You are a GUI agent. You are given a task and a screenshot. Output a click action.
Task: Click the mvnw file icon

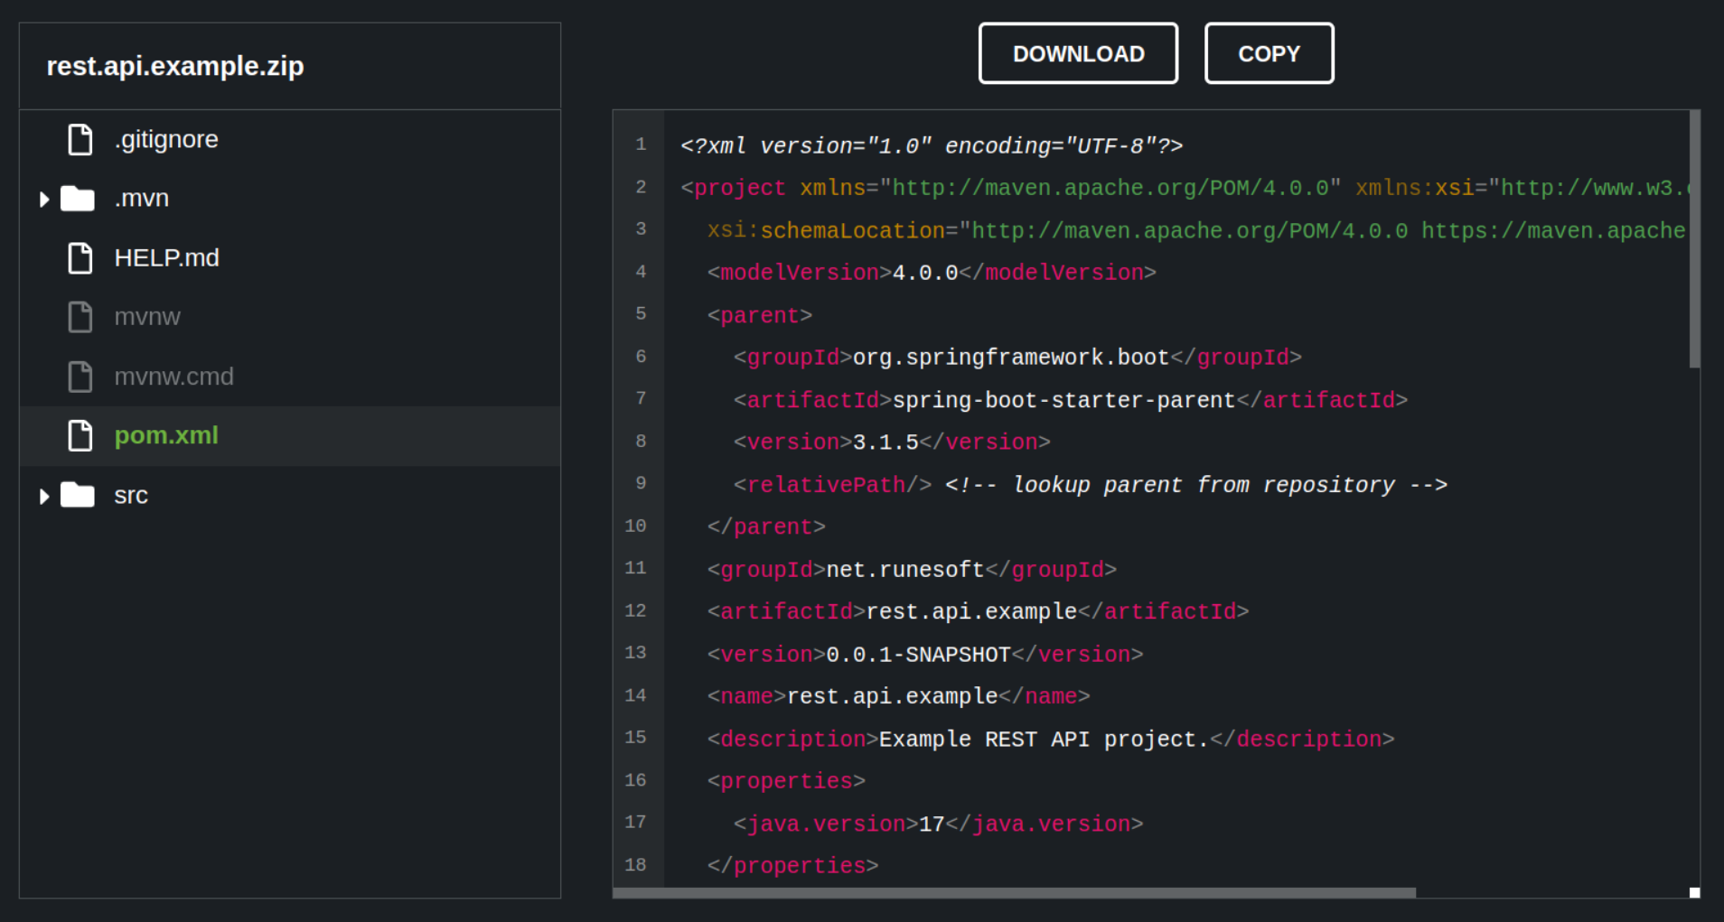[80, 317]
